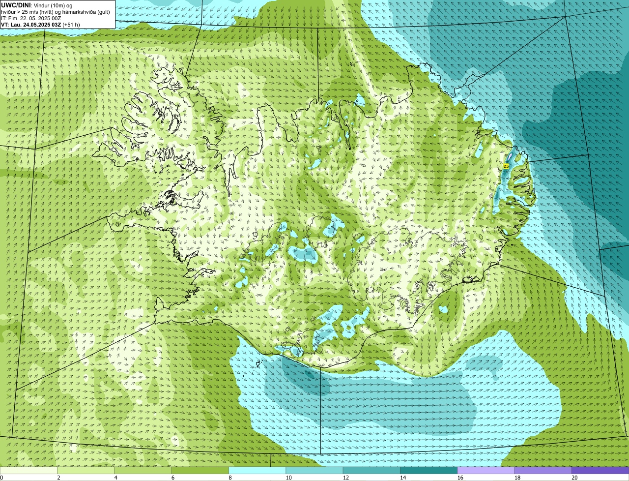Click the '16' label on the color scale

click(x=460, y=478)
